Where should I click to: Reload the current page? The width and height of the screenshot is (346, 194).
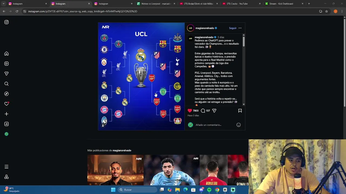(x=17, y=11)
